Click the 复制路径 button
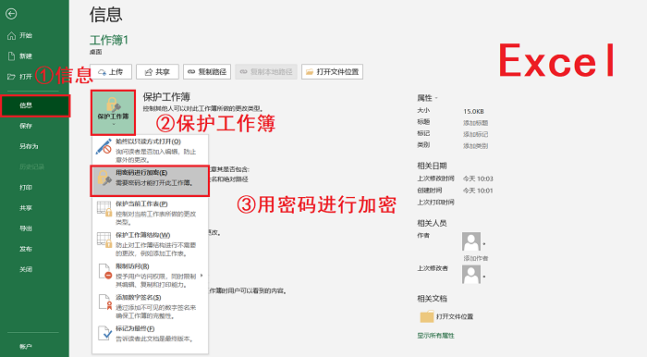The width and height of the screenshot is (647, 357). click(x=207, y=72)
